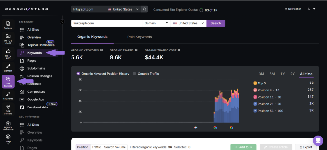Screen dimensions: 327x150
Task: Open Agency Whitelabel section
Action: click(8, 126)
